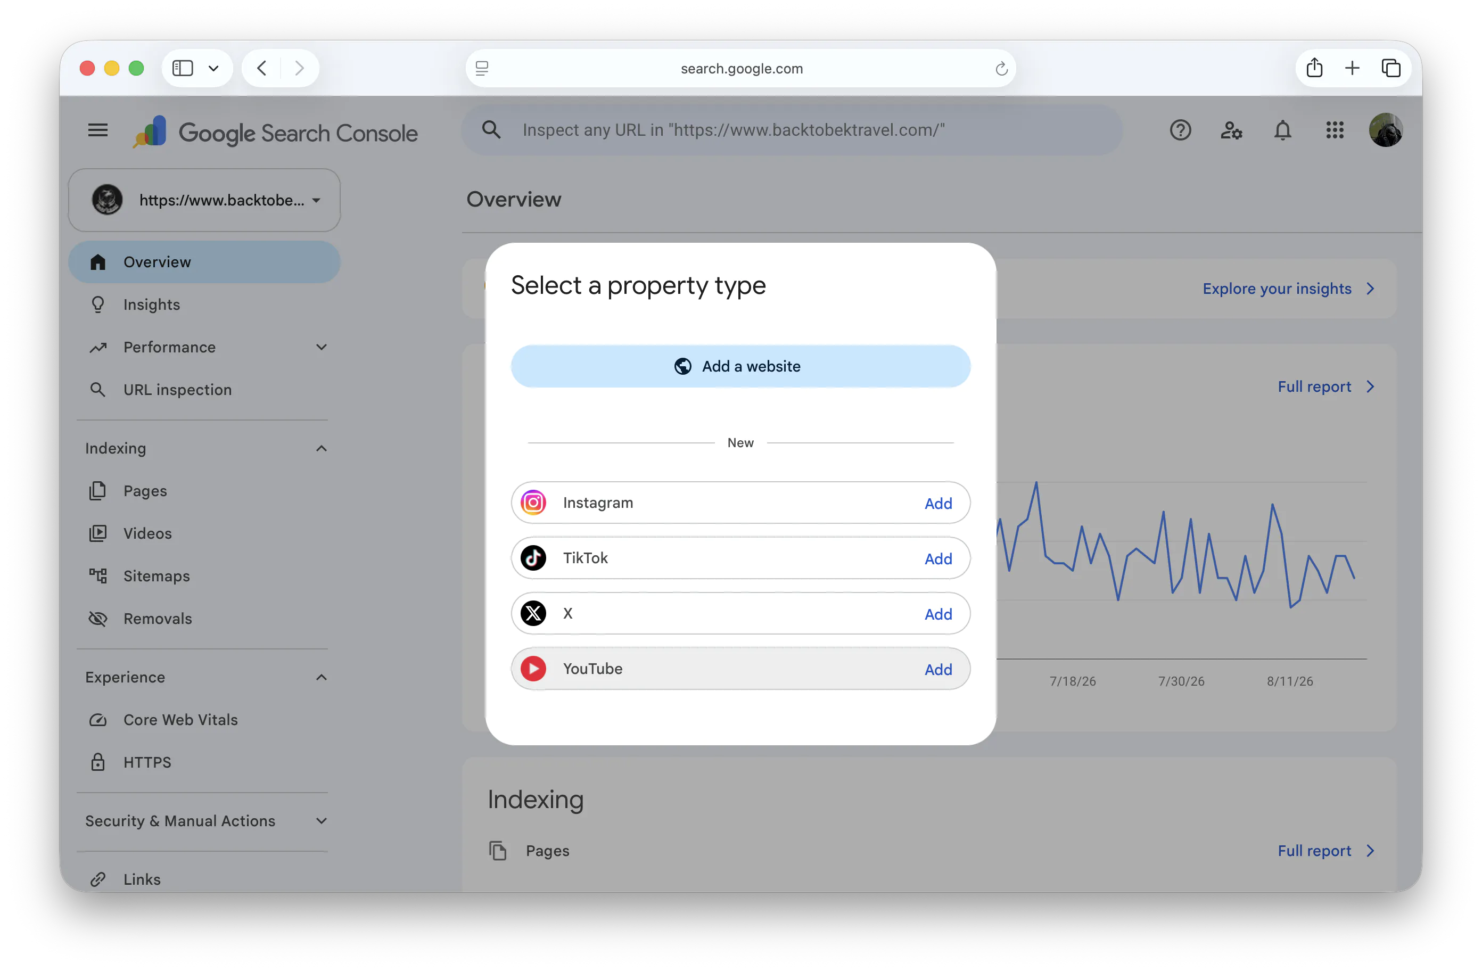Click the TikTok logo icon
The image size is (1482, 971).
tap(533, 558)
